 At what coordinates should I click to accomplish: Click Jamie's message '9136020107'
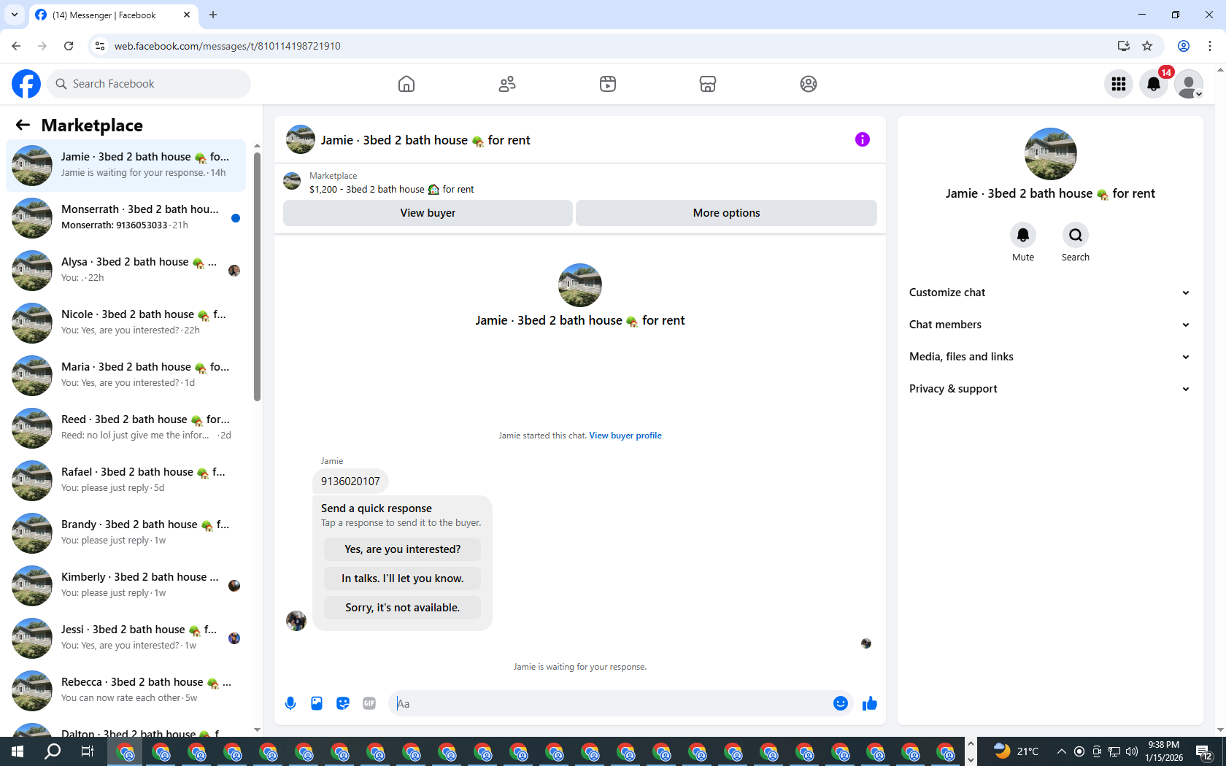click(350, 481)
